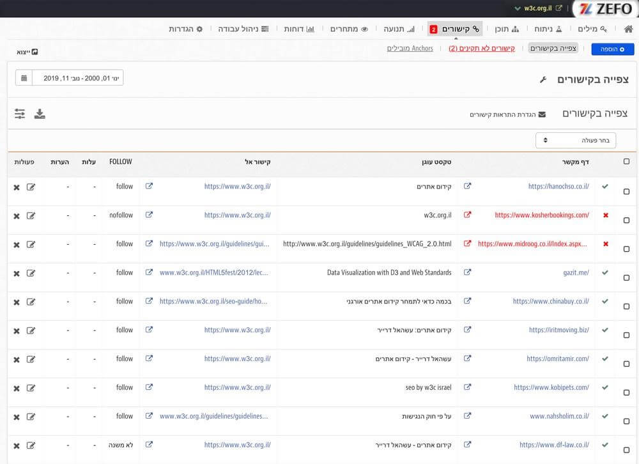The height and width of the screenshot is (464, 639).
Task: Open the תנועה traffic menu
Action: 399,29
